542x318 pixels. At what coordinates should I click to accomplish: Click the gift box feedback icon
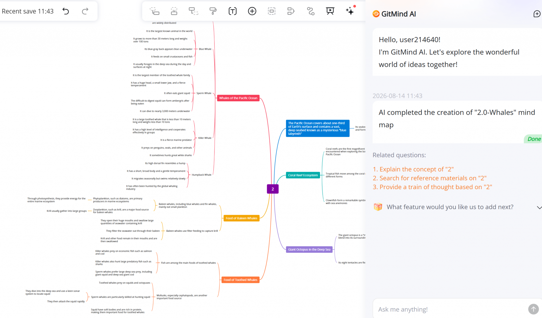coord(378,207)
